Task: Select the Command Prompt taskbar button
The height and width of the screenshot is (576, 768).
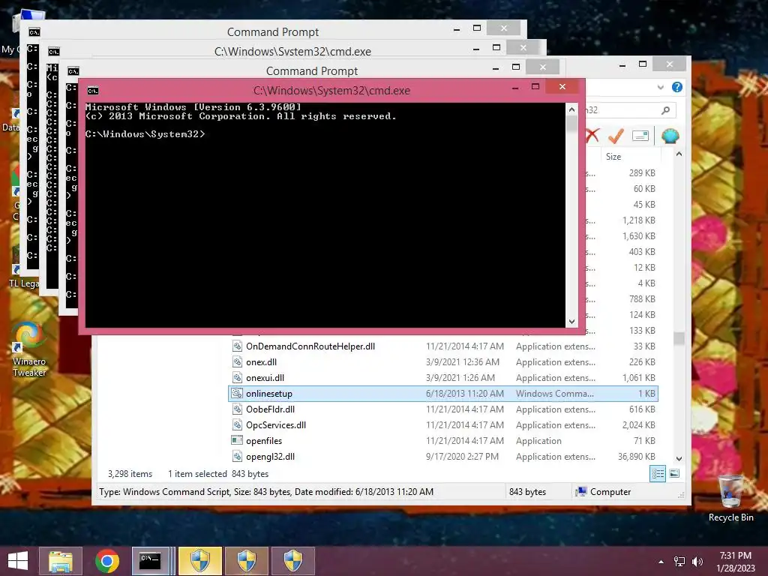Action: [150, 561]
